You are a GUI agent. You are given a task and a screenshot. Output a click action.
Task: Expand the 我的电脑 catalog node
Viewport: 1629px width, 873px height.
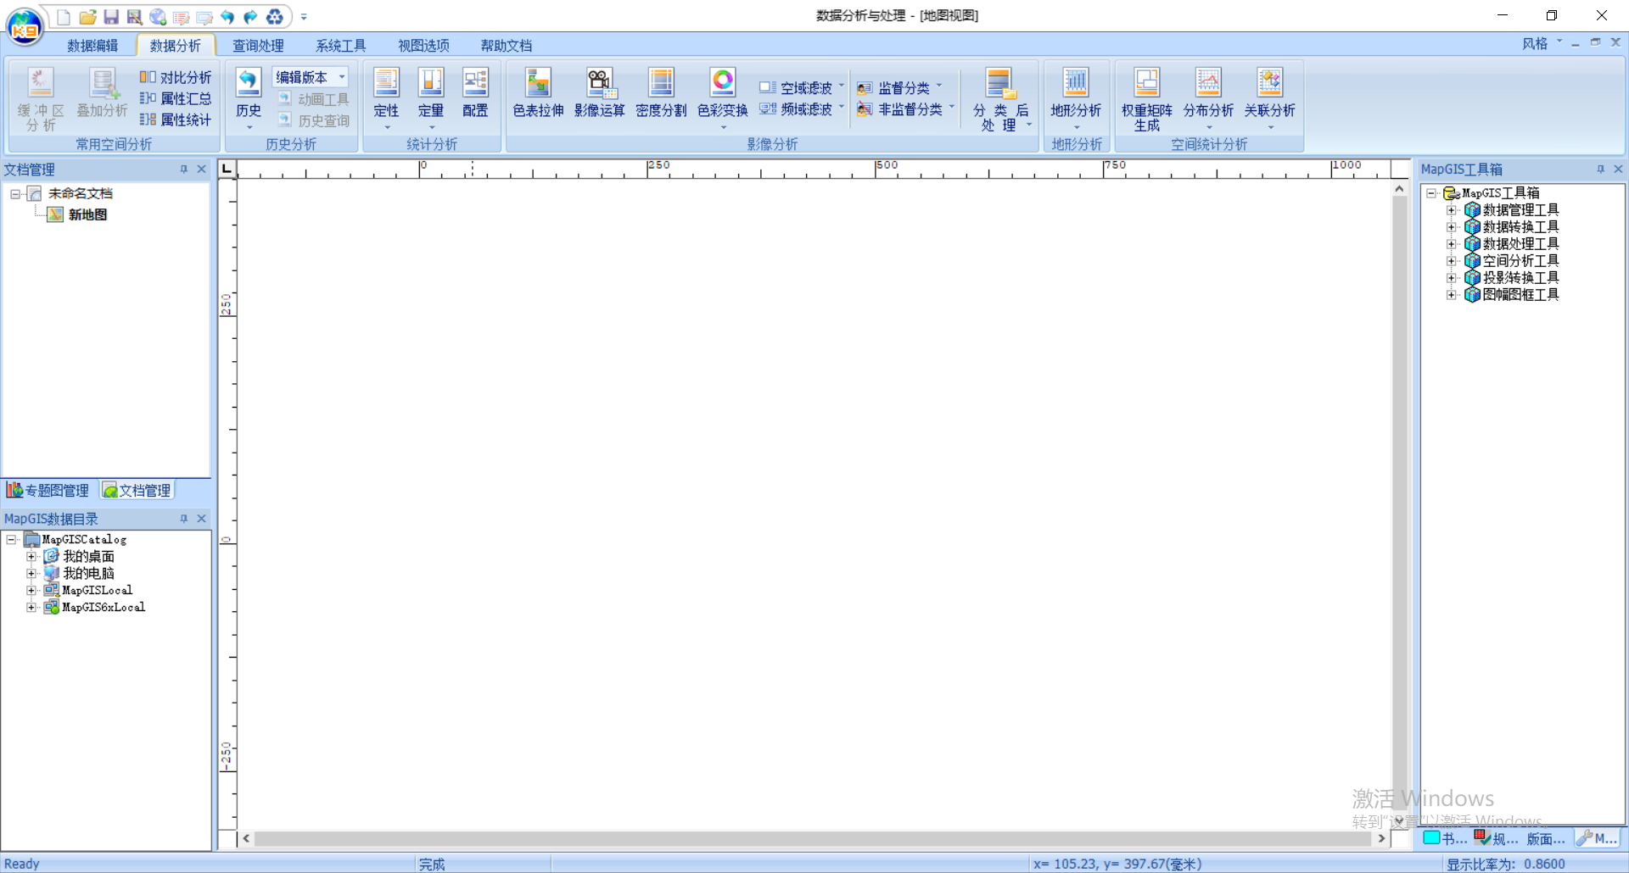point(31,574)
